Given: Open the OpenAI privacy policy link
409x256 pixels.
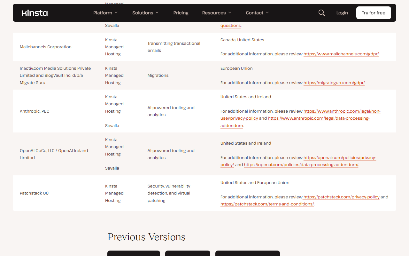Looking at the screenshot, I should (340, 158).
